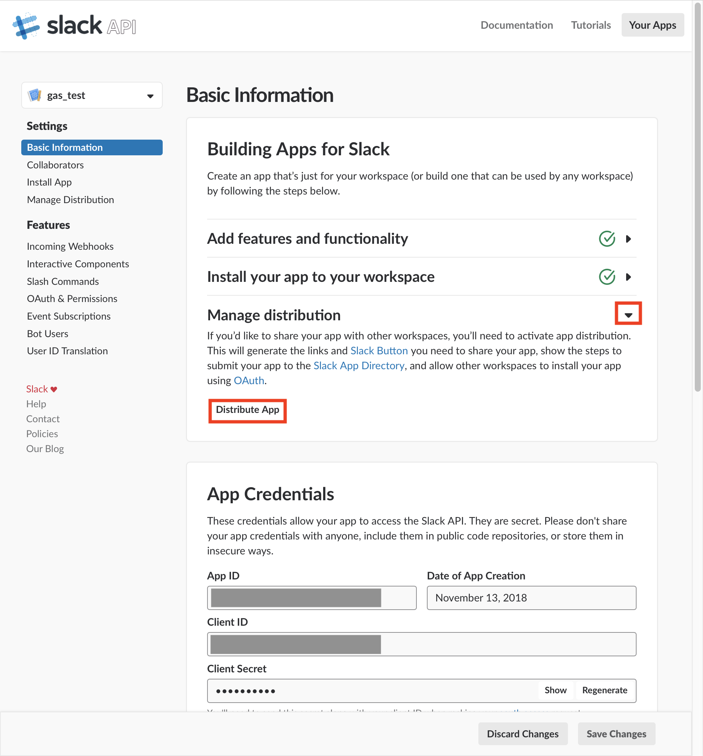The image size is (703, 756).
Task: Open Bot Users feature
Action: 48,334
